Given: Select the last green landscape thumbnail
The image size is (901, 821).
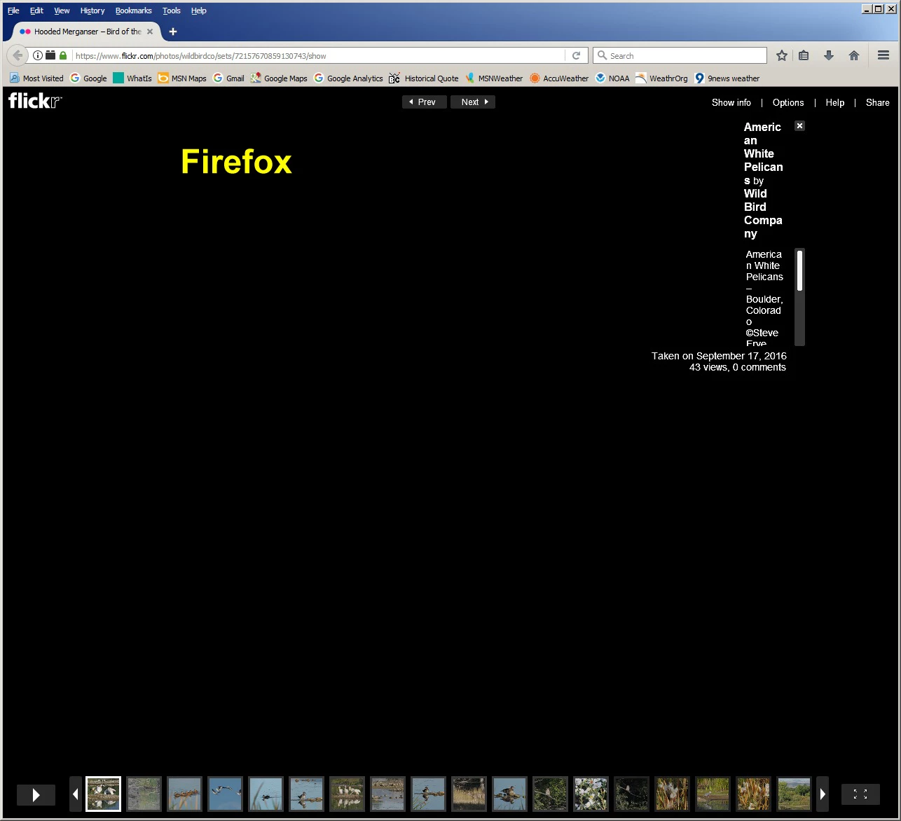Looking at the screenshot, I should (794, 794).
